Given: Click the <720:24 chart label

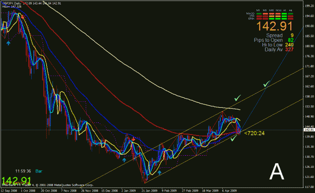Looking at the screenshot, I should [255, 133].
